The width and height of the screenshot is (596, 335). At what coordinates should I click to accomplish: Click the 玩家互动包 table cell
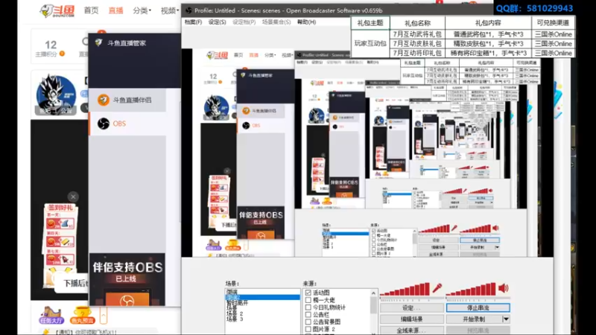[370, 43]
